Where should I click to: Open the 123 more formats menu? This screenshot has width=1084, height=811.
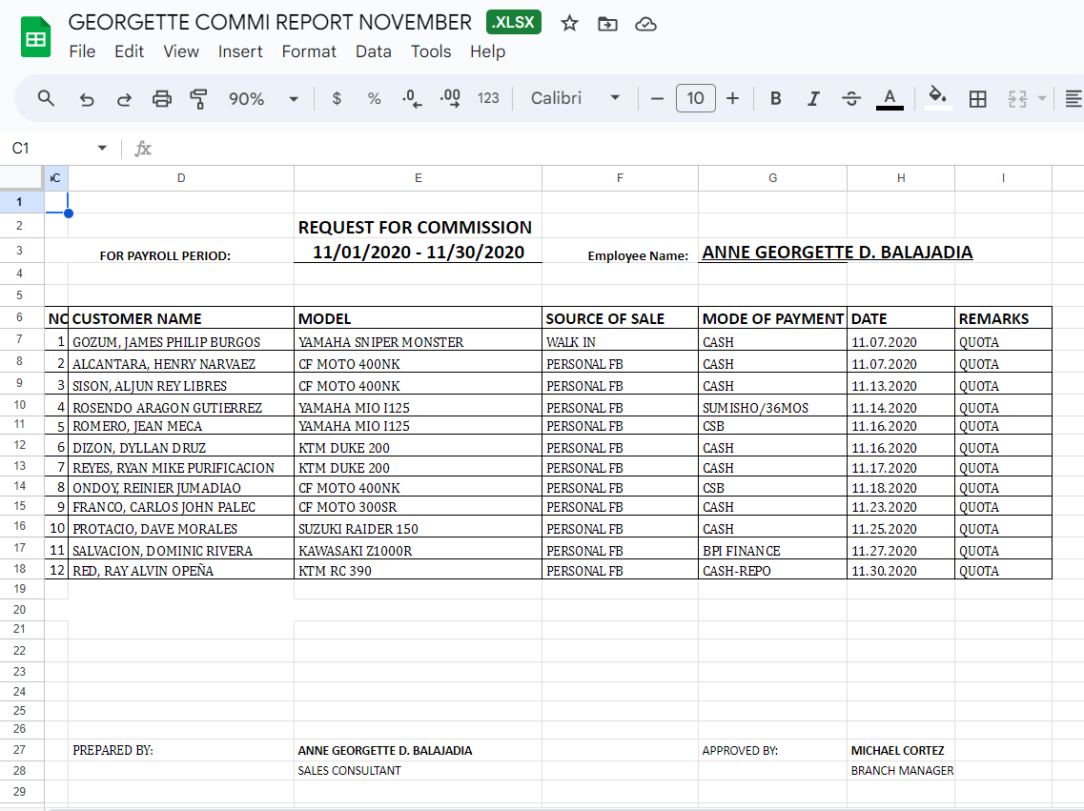tap(488, 99)
